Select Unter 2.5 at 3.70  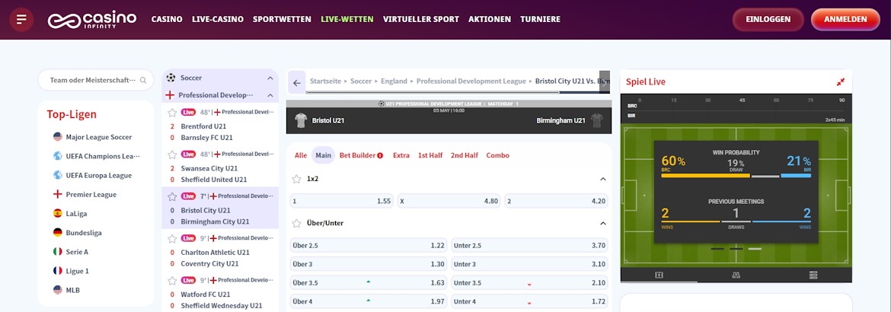(x=529, y=246)
